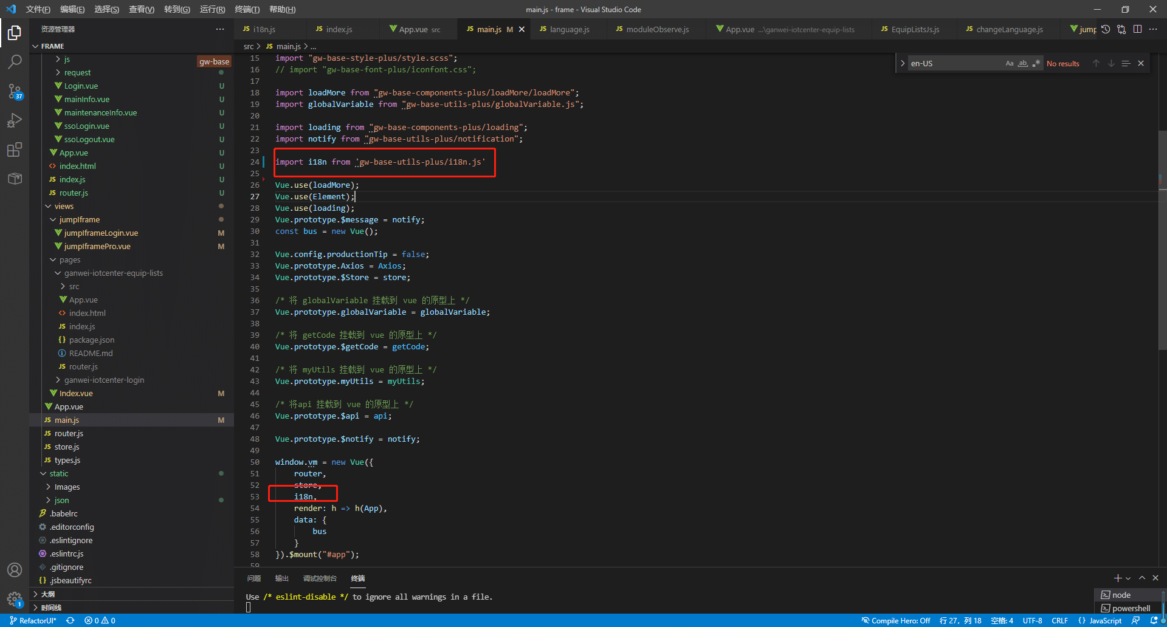Open the Run and Debug view
The height and width of the screenshot is (627, 1167).
coord(15,120)
